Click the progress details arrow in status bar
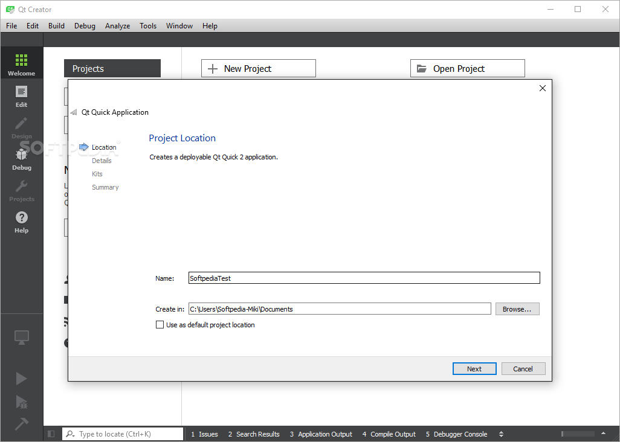Image resolution: width=620 pixels, height=442 pixels. [604, 434]
